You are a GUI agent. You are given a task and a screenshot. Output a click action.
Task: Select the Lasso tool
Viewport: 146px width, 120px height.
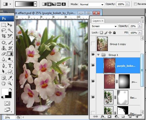click(x=4, y=30)
